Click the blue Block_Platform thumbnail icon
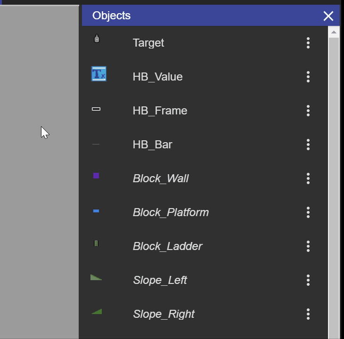 [96, 211]
